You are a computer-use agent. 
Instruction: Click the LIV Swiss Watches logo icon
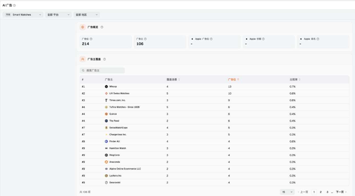(106, 93)
